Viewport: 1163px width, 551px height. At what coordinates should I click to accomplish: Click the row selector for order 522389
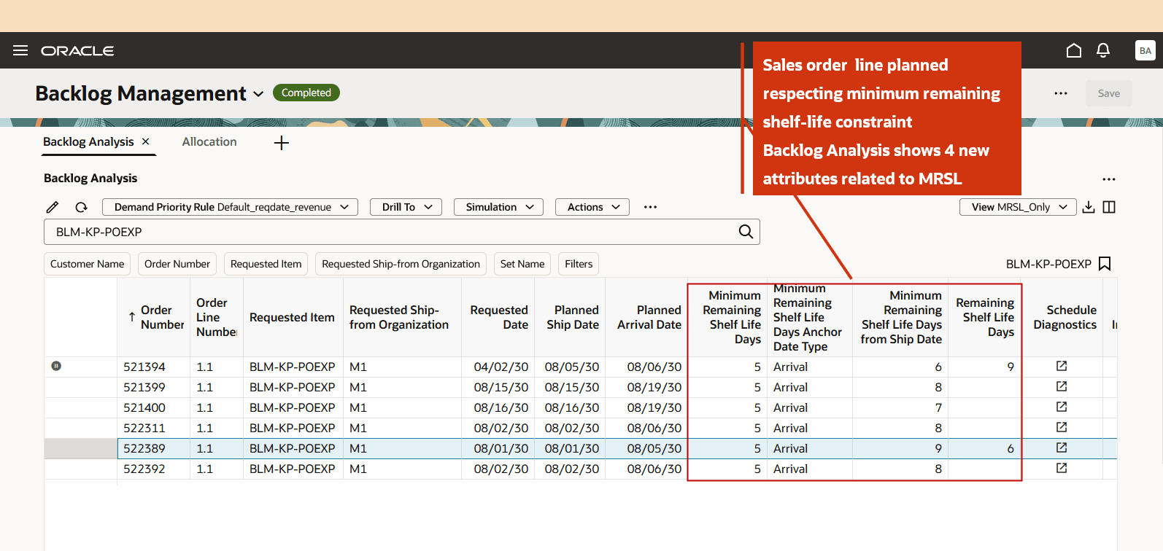(81, 448)
